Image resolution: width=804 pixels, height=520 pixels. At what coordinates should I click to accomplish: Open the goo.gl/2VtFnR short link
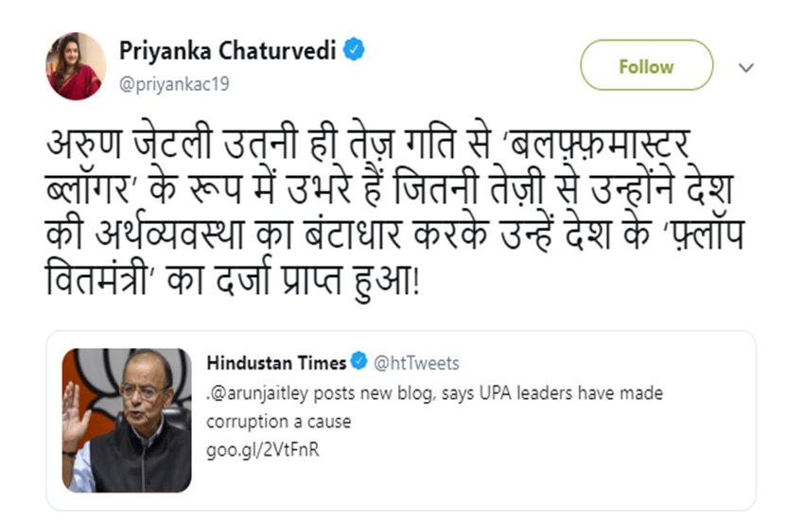(x=262, y=449)
